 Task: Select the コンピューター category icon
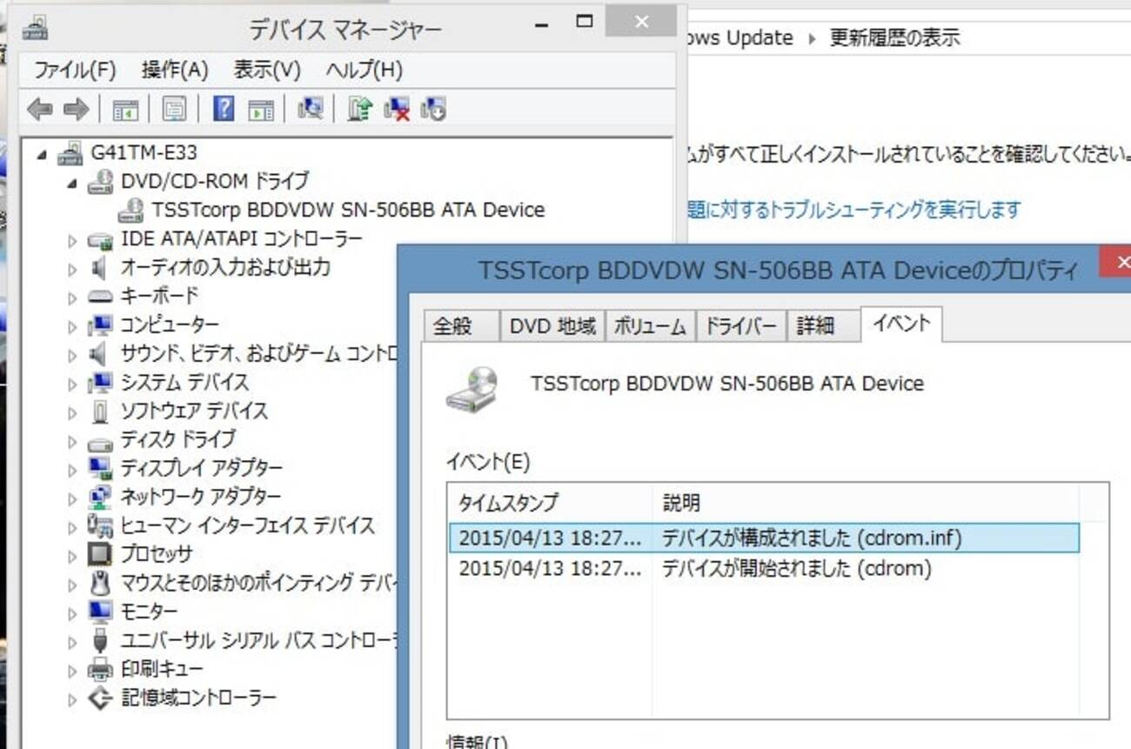click(101, 325)
